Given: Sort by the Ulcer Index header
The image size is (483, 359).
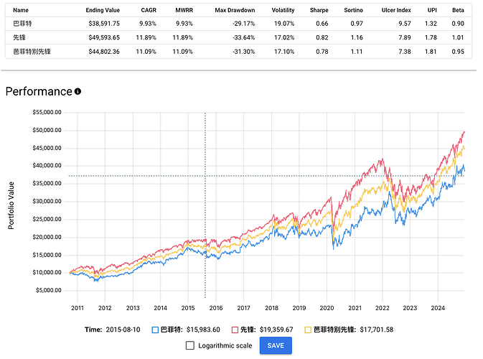Looking at the screenshot, I should point(395,11).
